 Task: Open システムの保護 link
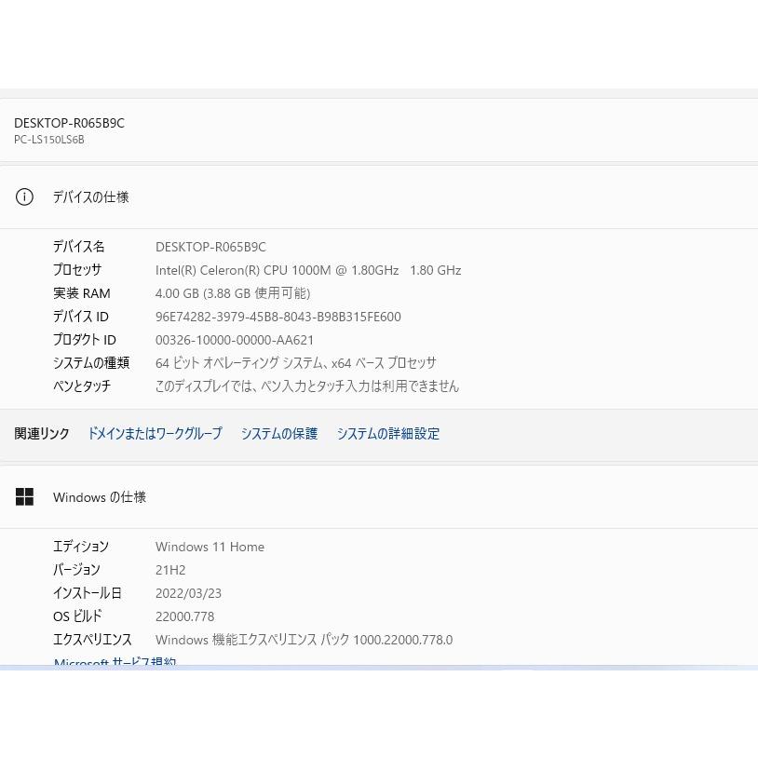(x=279, y=433)
